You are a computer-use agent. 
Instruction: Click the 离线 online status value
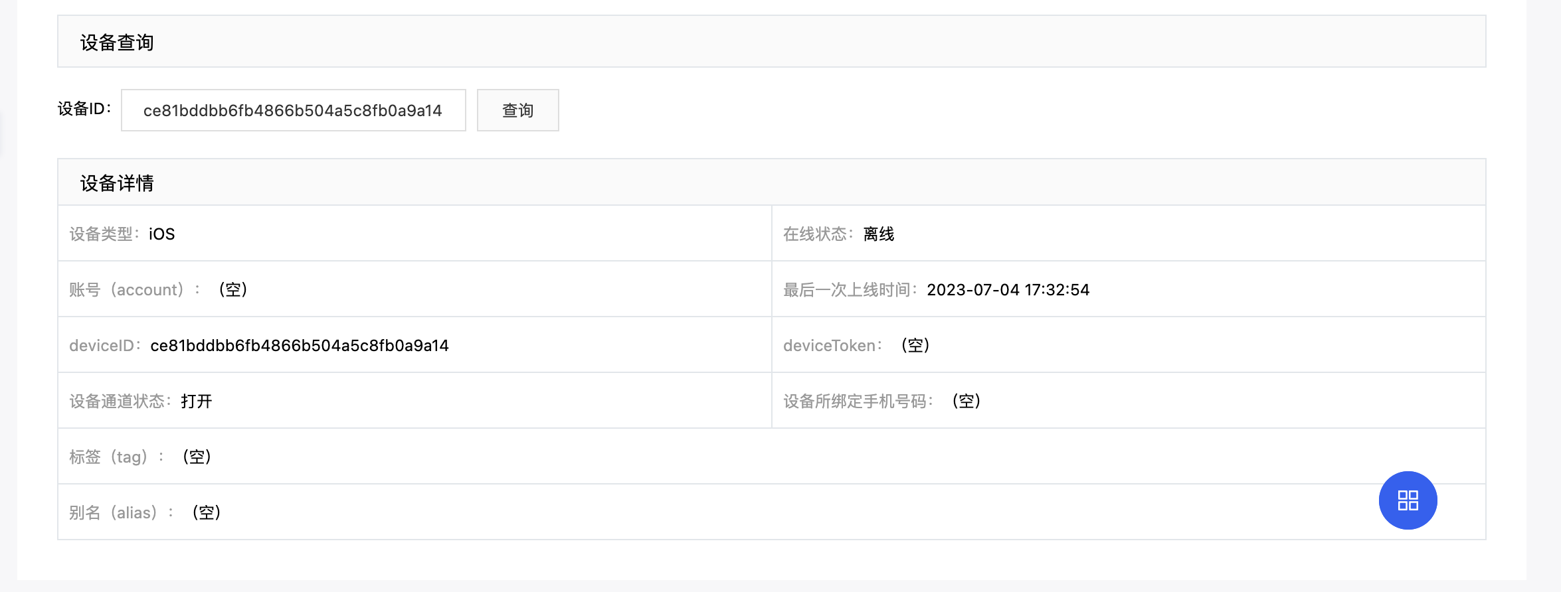(878, 234)
